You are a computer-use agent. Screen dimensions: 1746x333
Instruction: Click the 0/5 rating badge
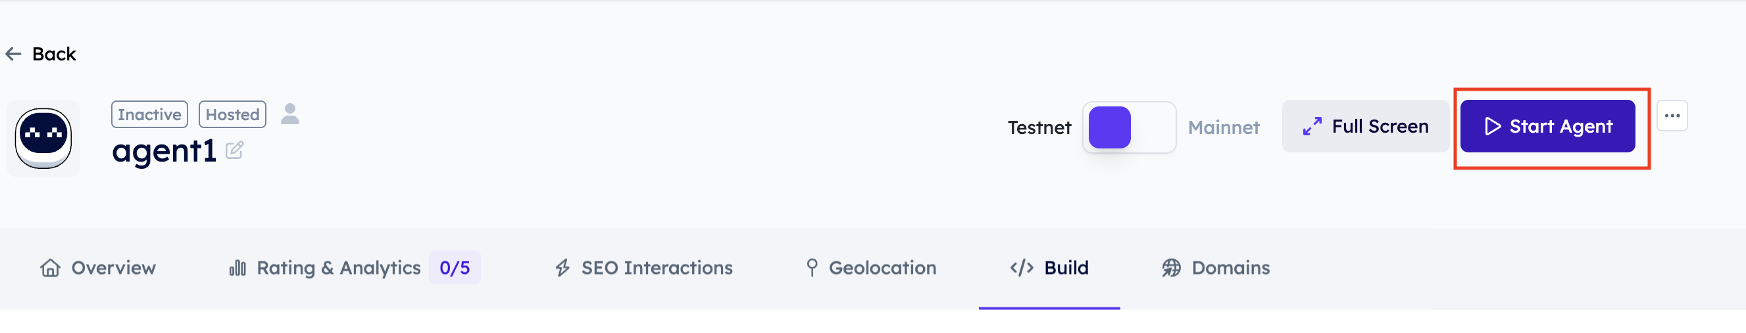tap(454, 268)
